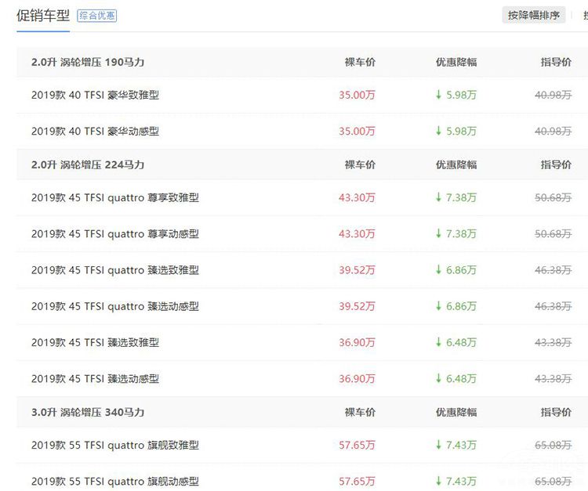The image size is (588, 491).
Task: Open the 促销车型 tab
Action: [x=43, y=16]
